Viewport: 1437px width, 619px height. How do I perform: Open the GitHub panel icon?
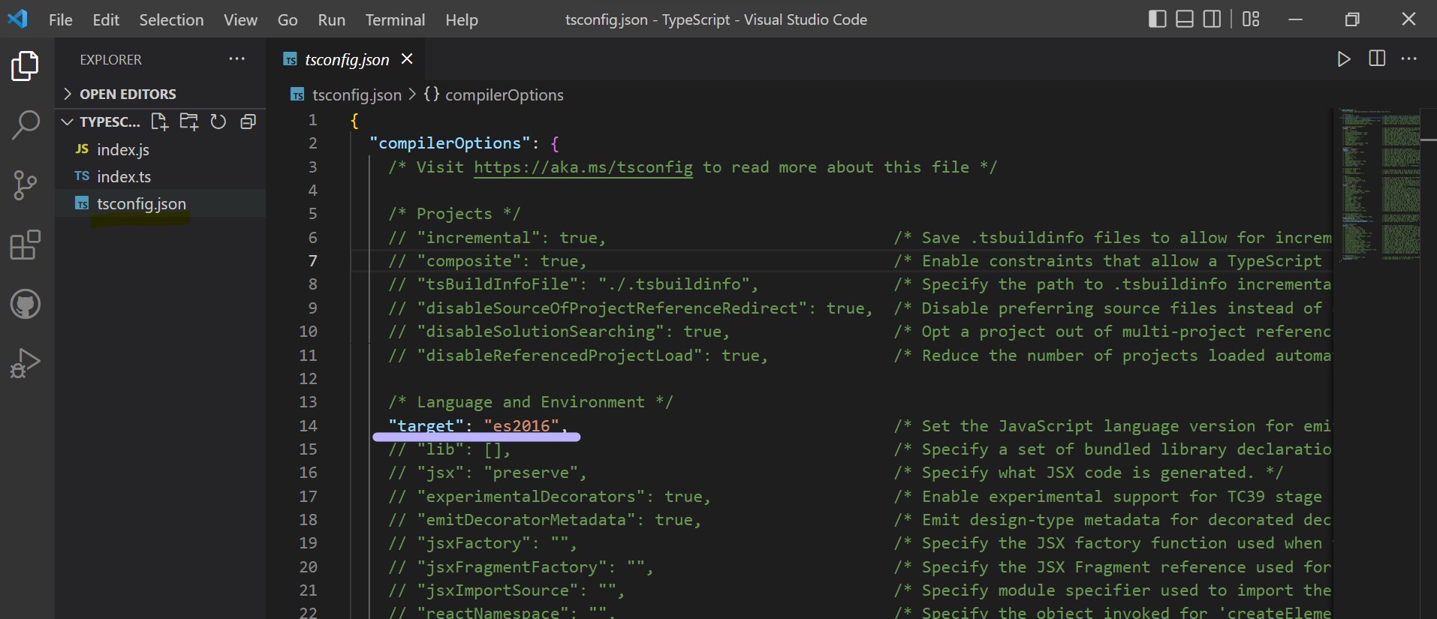[x=26, y=305]
